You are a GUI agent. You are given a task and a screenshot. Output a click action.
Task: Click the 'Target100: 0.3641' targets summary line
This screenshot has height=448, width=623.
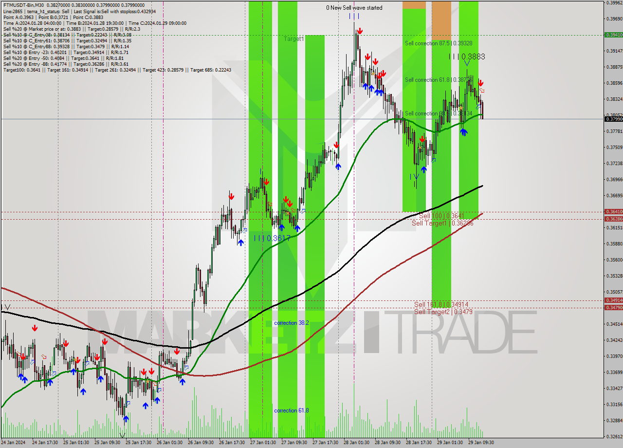(117, 70)
